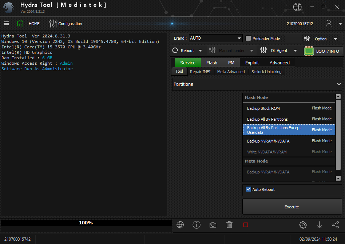345x244 pixels.
Task: Click the share icon
Action: click(x=335, y=225)
